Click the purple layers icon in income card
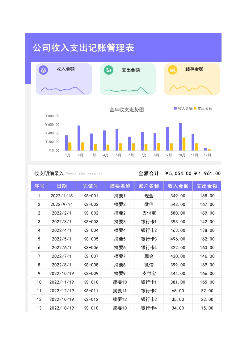Screen dimensions: 245x346 pyautogui.click(x=43, y=70)
